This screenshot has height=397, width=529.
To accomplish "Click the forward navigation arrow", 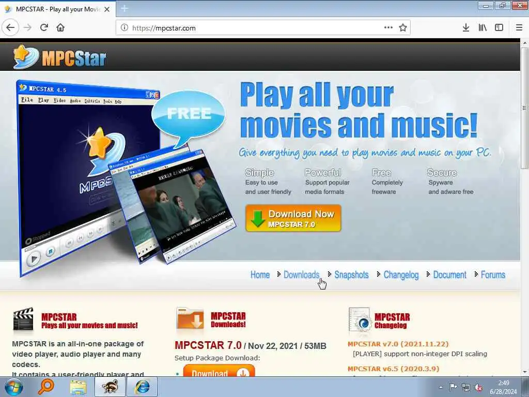I will [28, 28].
